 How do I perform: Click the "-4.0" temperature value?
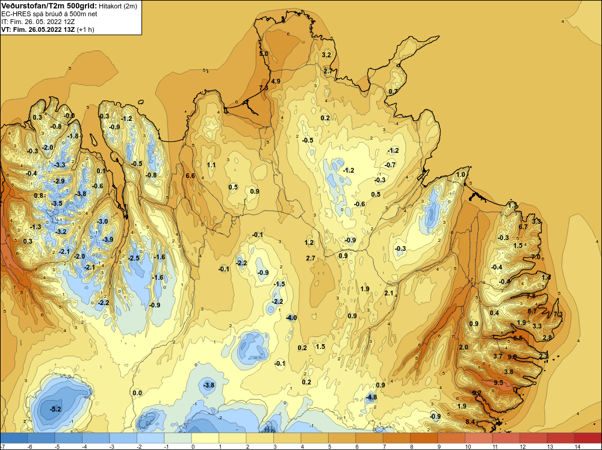tap(291, 318)
